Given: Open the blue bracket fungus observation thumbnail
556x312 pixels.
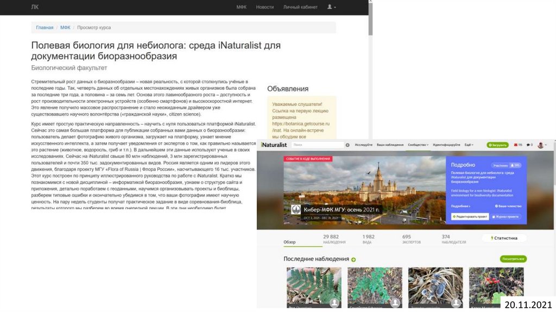Looking at the screenshot, I should [x=435, y=288].
